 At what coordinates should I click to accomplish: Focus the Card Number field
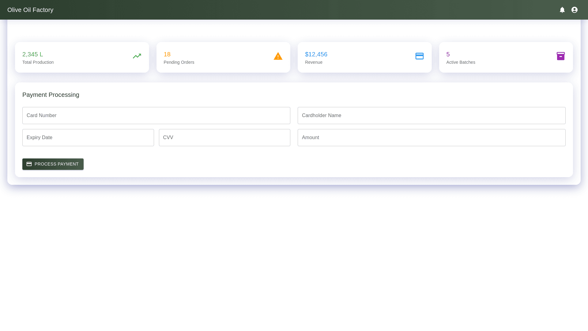pos(156,116)
